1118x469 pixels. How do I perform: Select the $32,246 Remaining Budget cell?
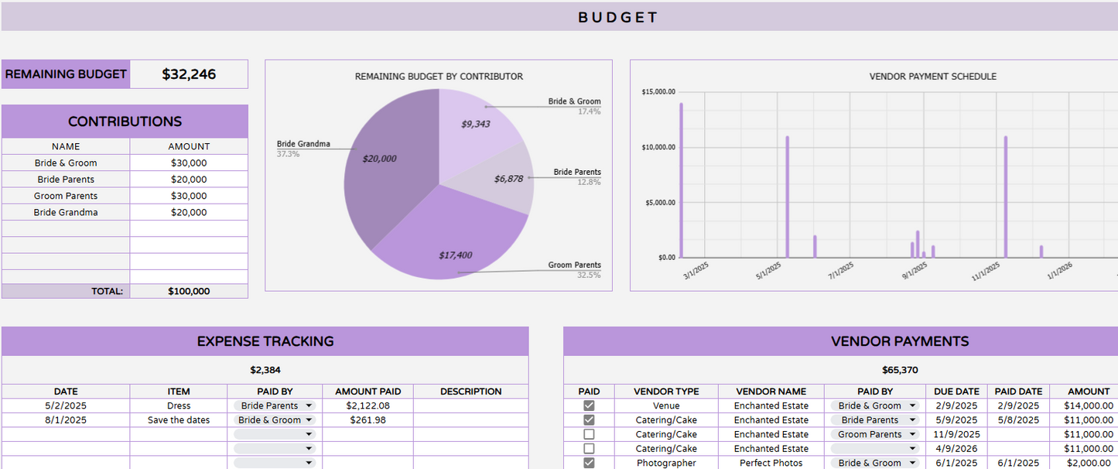click(189, 74)
